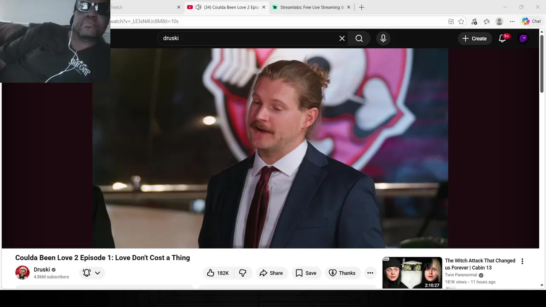This screenshot has width=546, height=307.
Task: Close the Coulda Been Love 2 tab
Action: coord(264,7)
